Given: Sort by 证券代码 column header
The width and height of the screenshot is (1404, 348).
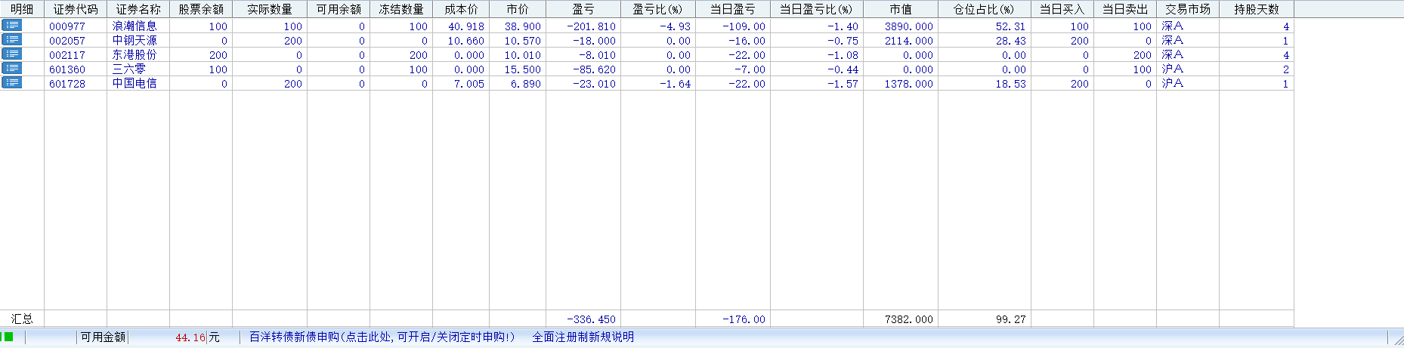Looking at the screenshot, I should pyautogui.click(x=76, y=9).
